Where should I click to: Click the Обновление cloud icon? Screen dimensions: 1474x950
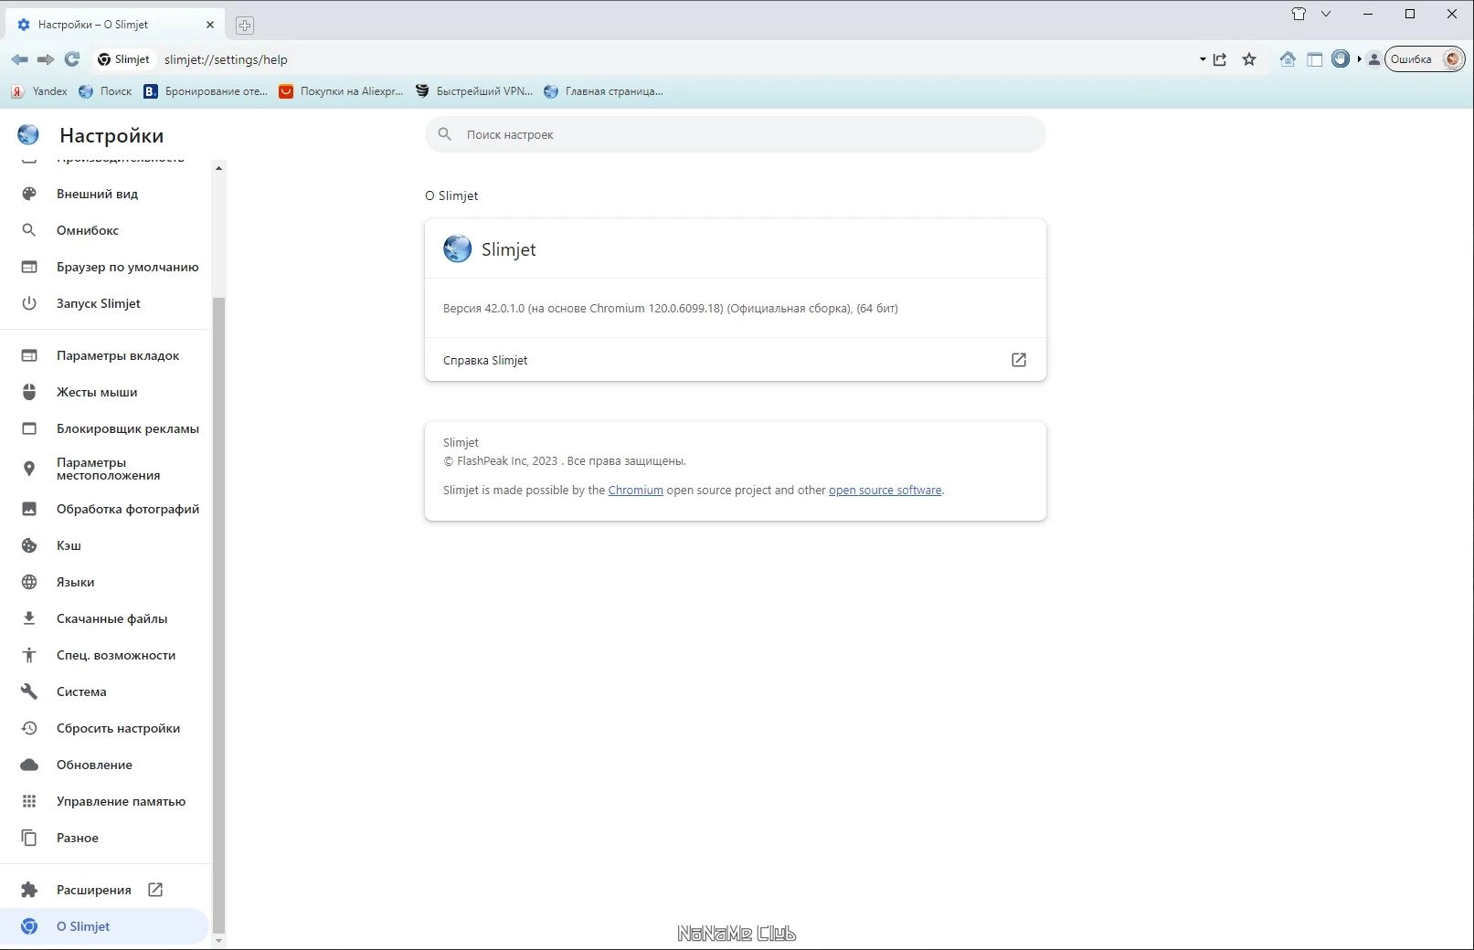click(x=29, y=765)
